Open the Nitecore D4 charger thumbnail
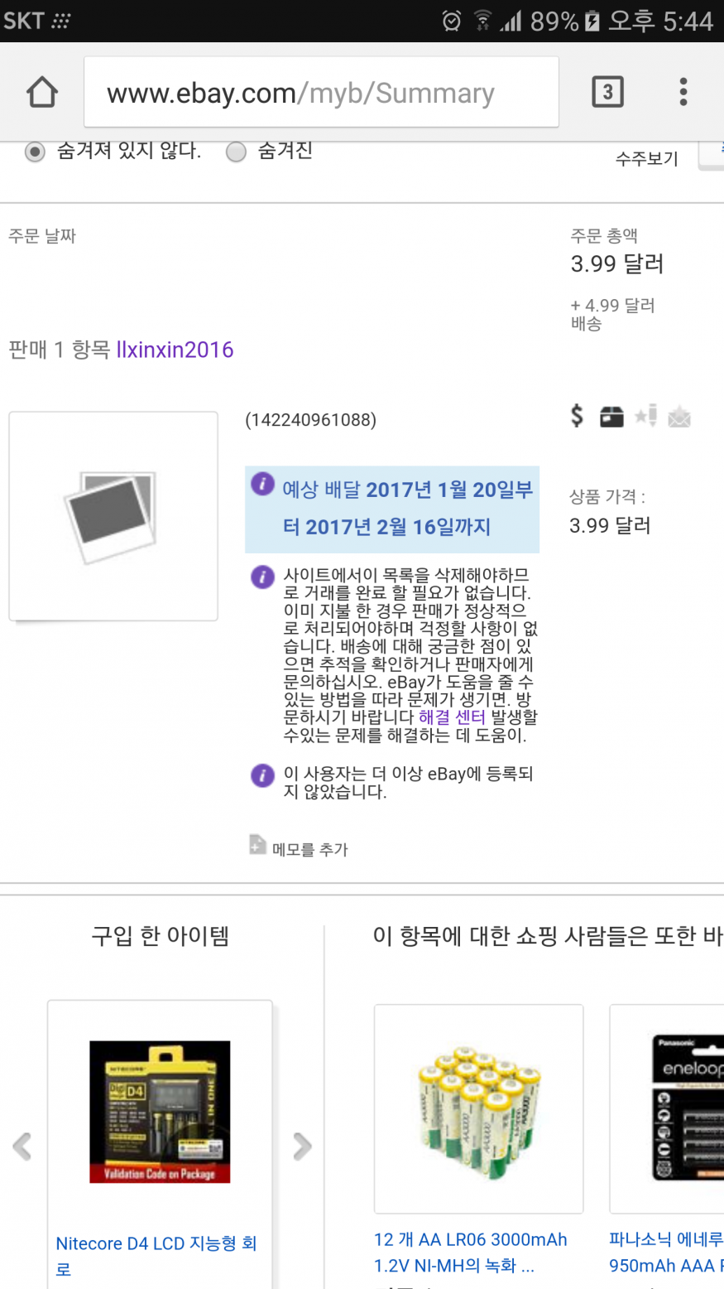Image resolution: width=724 pixels, height=1289 pixels. (160, 1112)
